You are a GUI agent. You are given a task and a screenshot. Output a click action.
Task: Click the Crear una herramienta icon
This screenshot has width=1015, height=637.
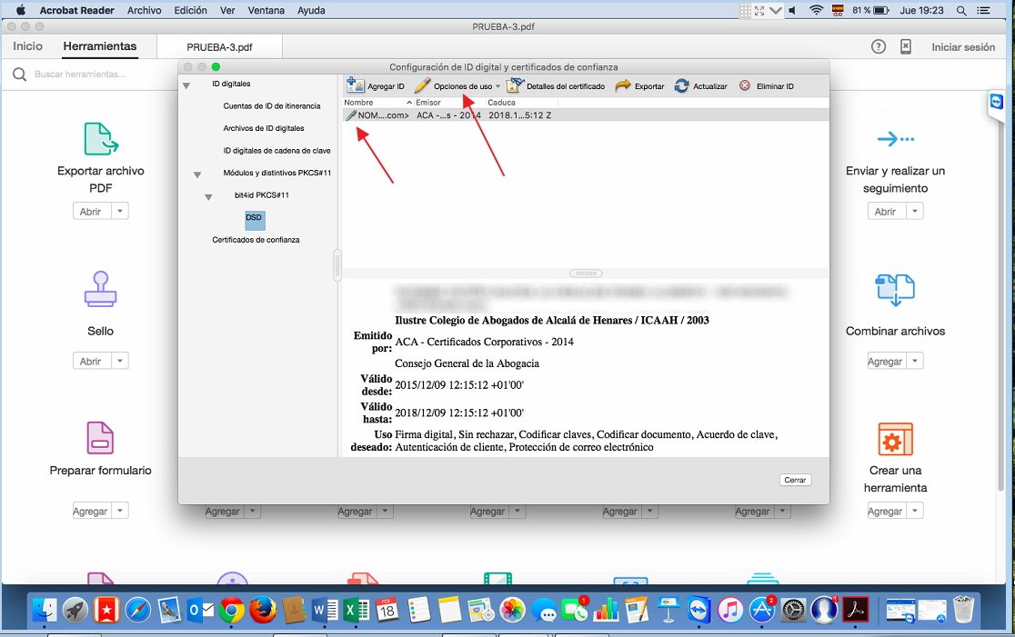pyautogui.click(x=895, y=439)
